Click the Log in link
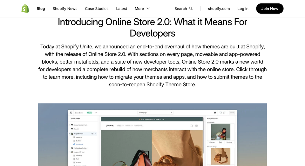 (x=243, y=9)
